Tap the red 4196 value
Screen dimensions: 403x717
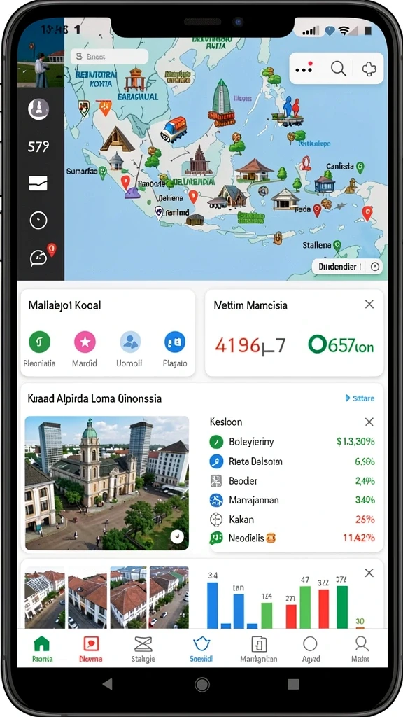238,346
